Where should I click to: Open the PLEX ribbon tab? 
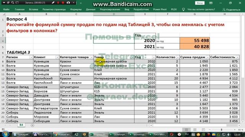click(174, 10)
